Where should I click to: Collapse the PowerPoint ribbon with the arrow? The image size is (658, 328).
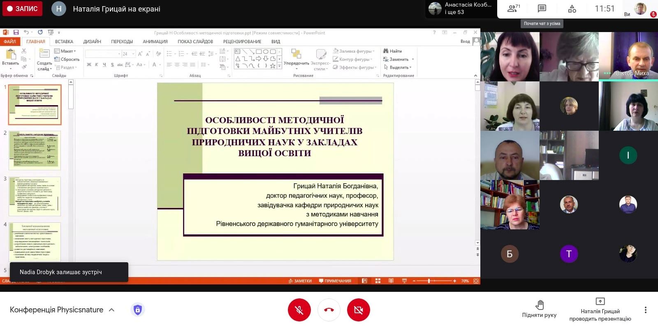[476, 76]
